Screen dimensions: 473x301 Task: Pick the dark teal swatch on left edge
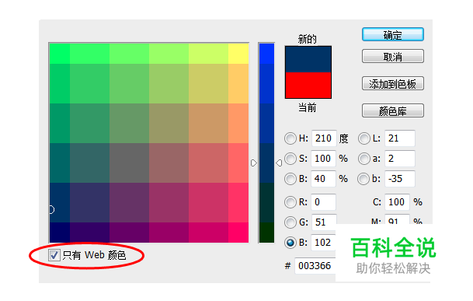pos(60,163)
